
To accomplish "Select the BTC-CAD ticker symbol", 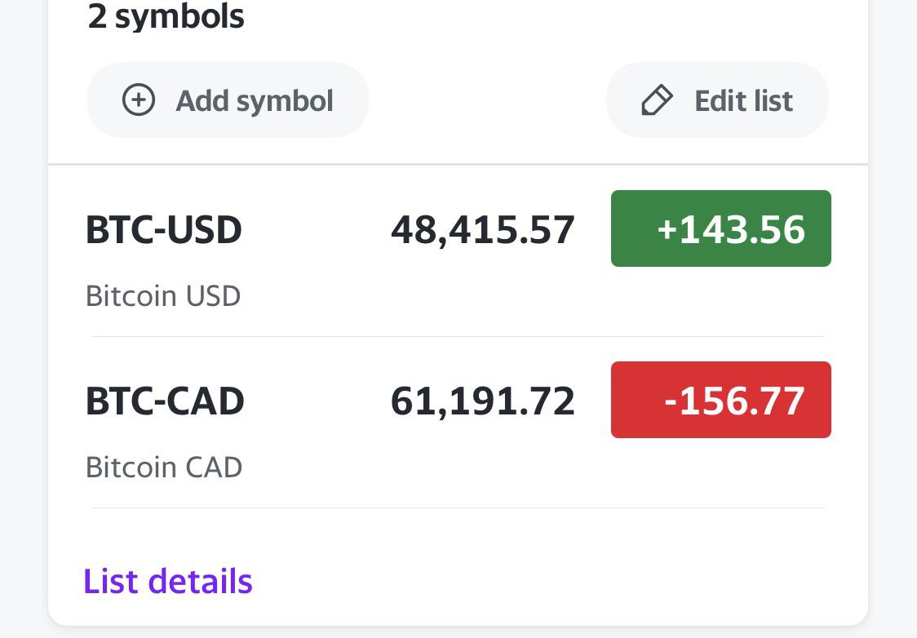I will (165, 401).
